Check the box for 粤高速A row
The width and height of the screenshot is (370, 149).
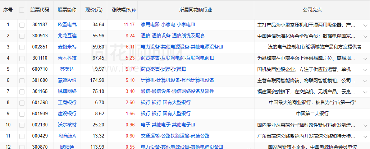click(x=22, y=136)
